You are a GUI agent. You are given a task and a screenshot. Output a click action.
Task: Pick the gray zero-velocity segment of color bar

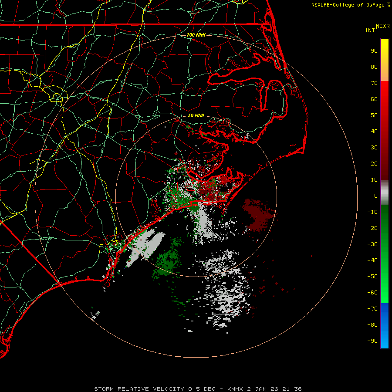pyautogui.click(x=385, y=193)
